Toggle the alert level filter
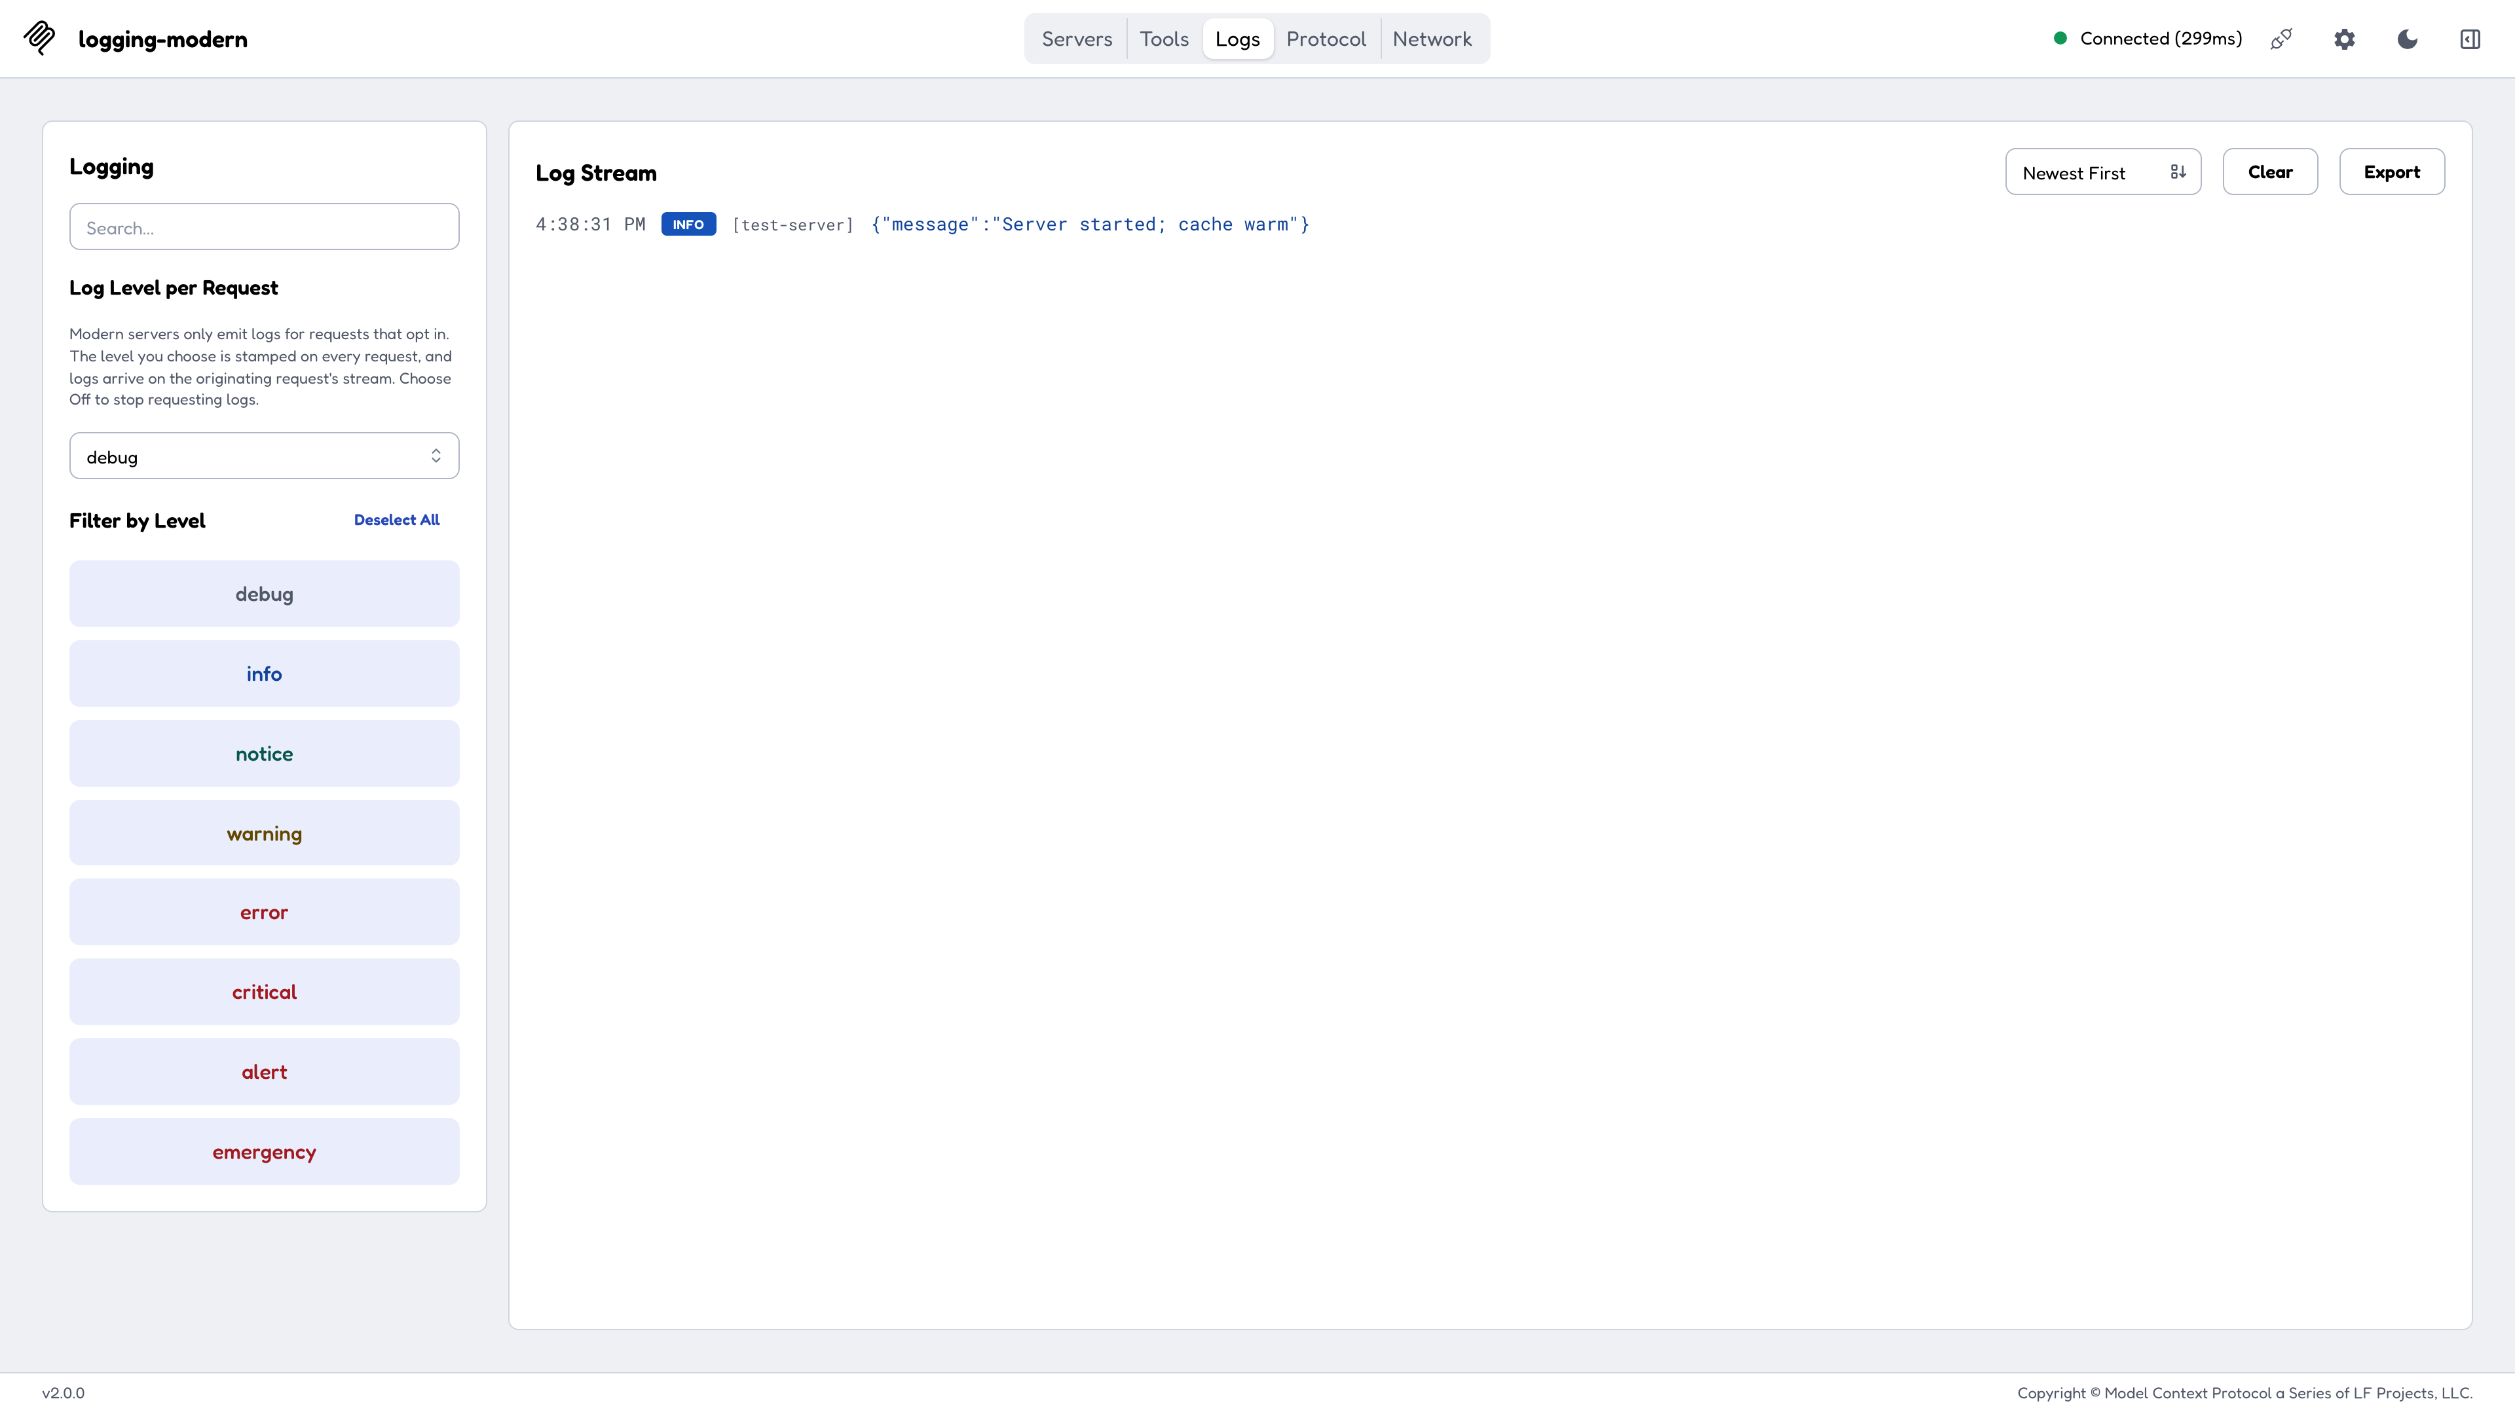This screenshot has width=2515, height=1414. [x=265, y=1072]
